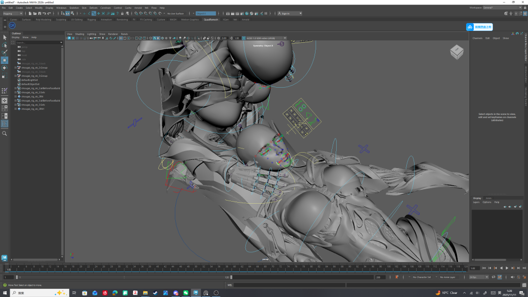Switch to the Poly Modeling shelf tab

pos(44,20)
